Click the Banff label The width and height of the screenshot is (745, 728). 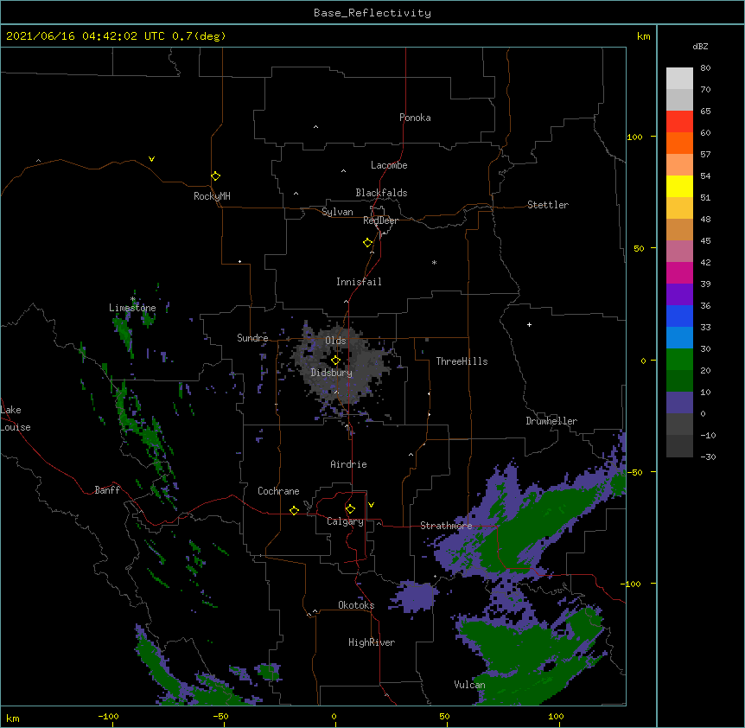[x=107, y=490]
